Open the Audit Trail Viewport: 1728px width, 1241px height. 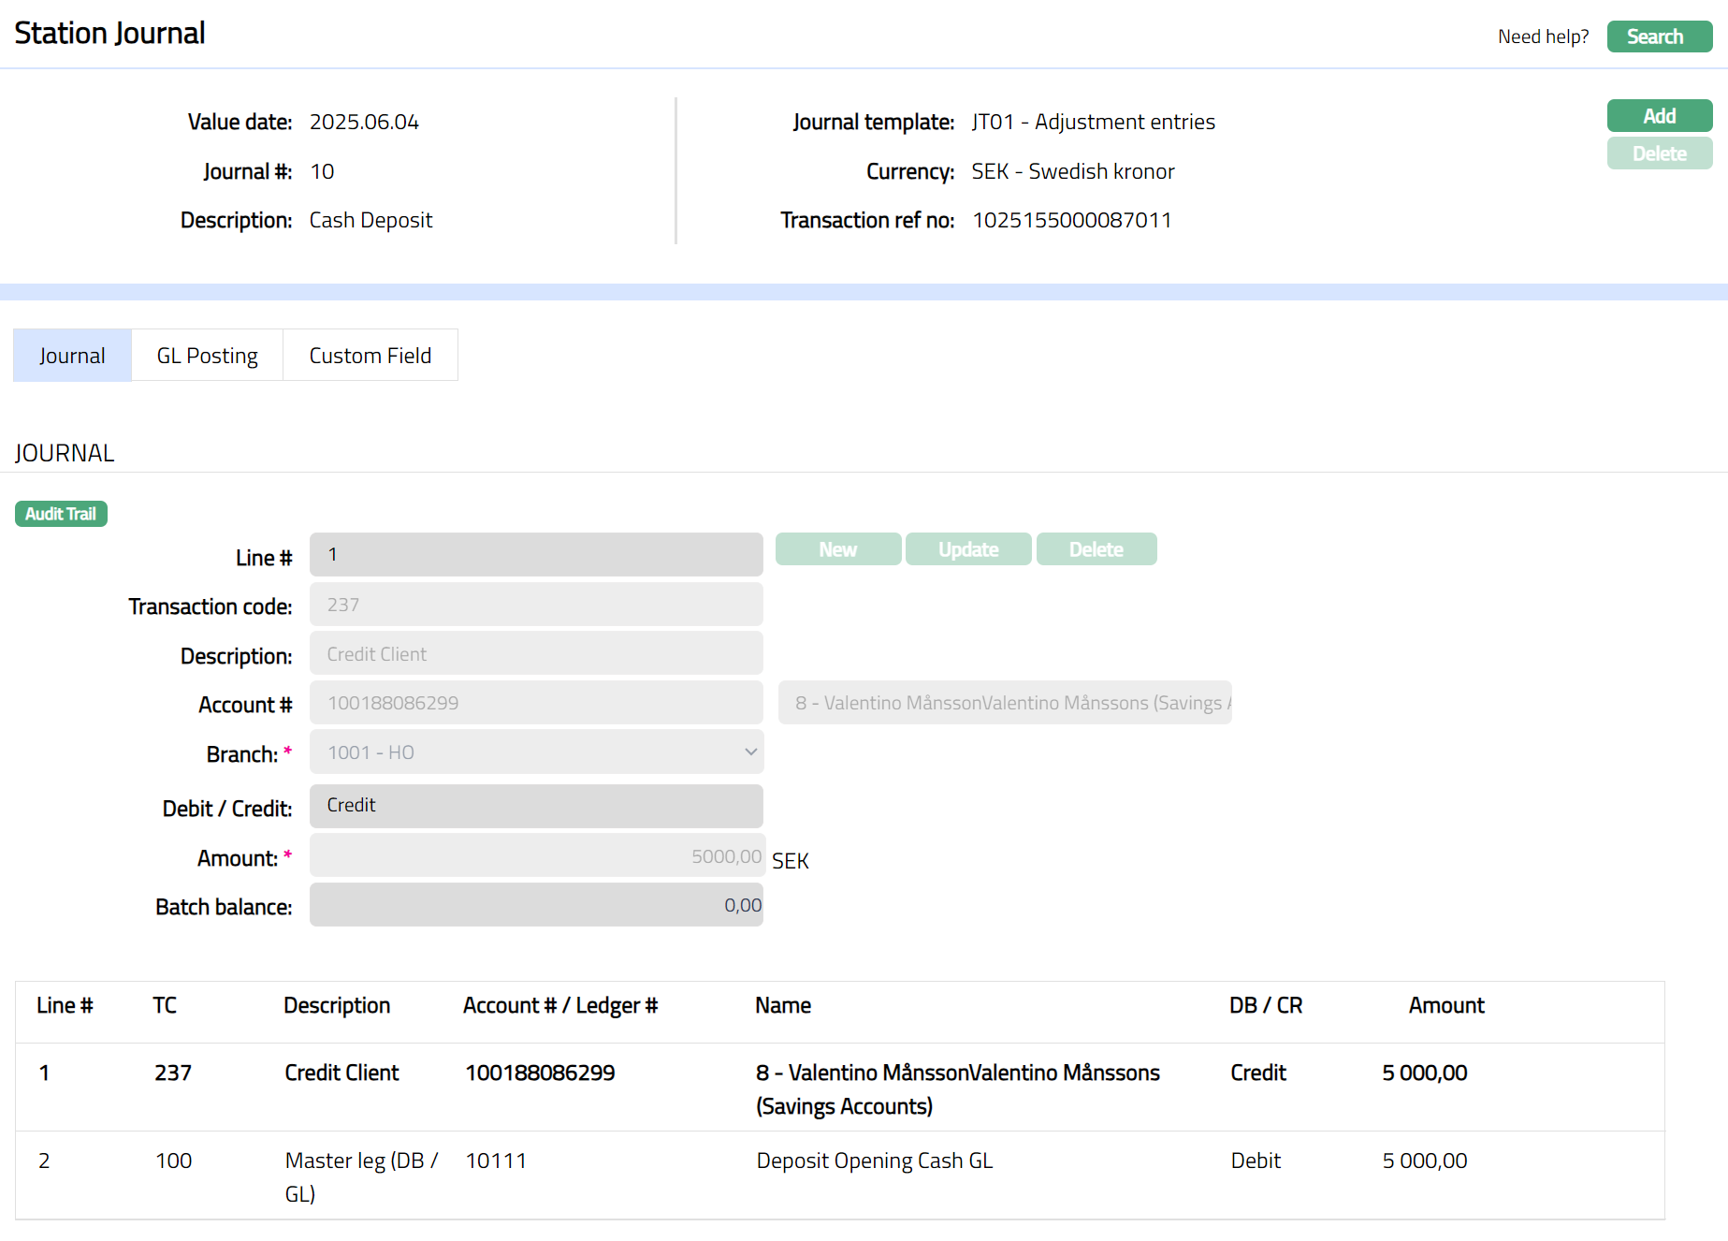coord(61,514)
